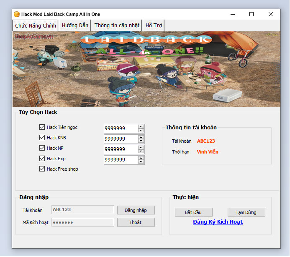Click the account name ABC123 in red
The image size is (290, 257).
206,141
